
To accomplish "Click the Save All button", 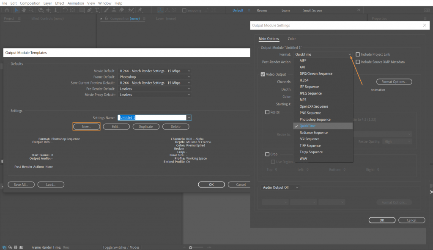I will (x=21, y=184).
